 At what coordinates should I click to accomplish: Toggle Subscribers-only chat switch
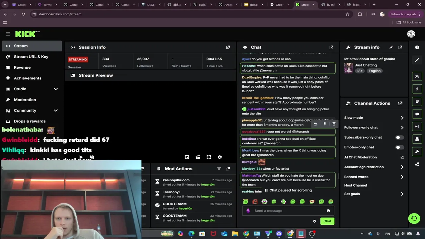[400, 137]
